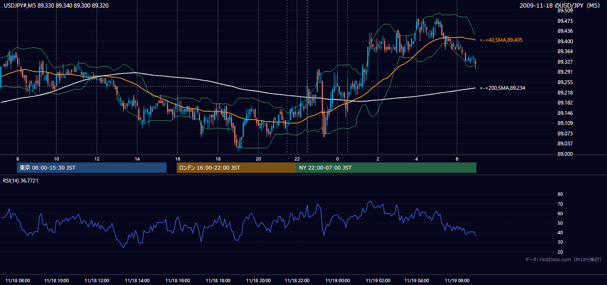Image resolution: width=607 pixels, height=285 pixels.
Task: Click hour label 16 under price chart
Action: point(178,159)
